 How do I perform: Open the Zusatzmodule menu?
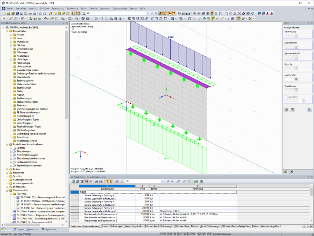[119, 8]
